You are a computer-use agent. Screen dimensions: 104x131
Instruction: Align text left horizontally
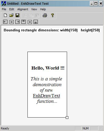(x=5, y=22)
